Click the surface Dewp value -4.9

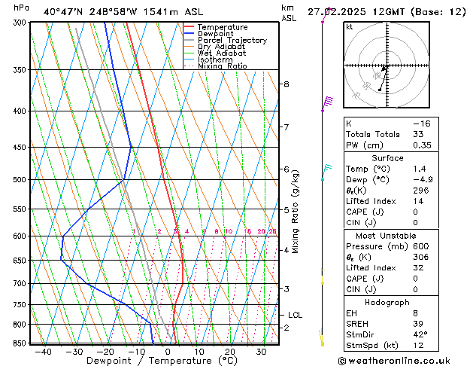423,179
